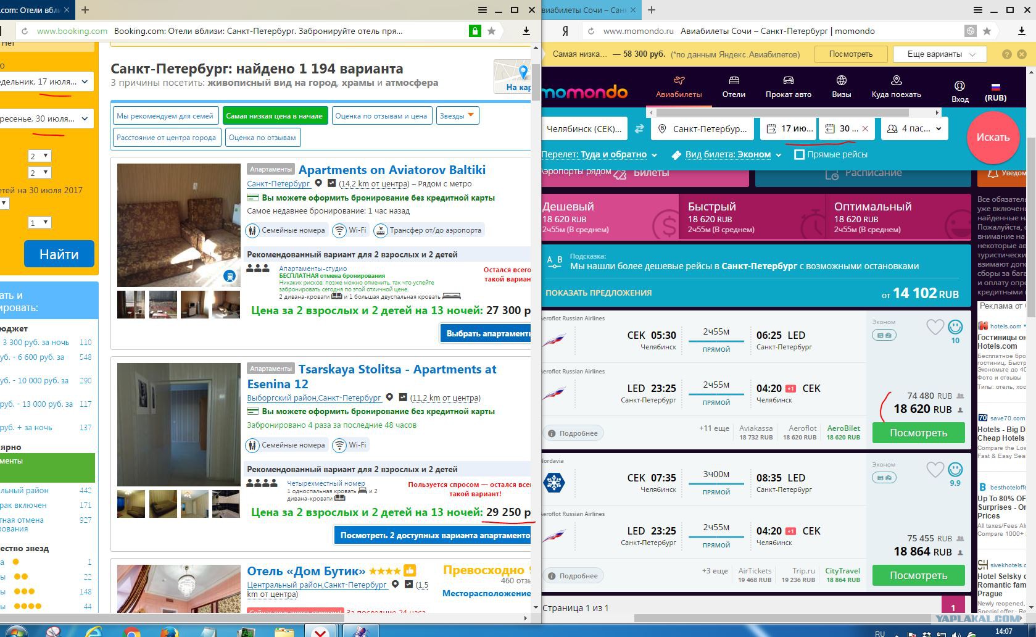Click the momondo logo
The image size is (1036, 637).
pos(585,92)
